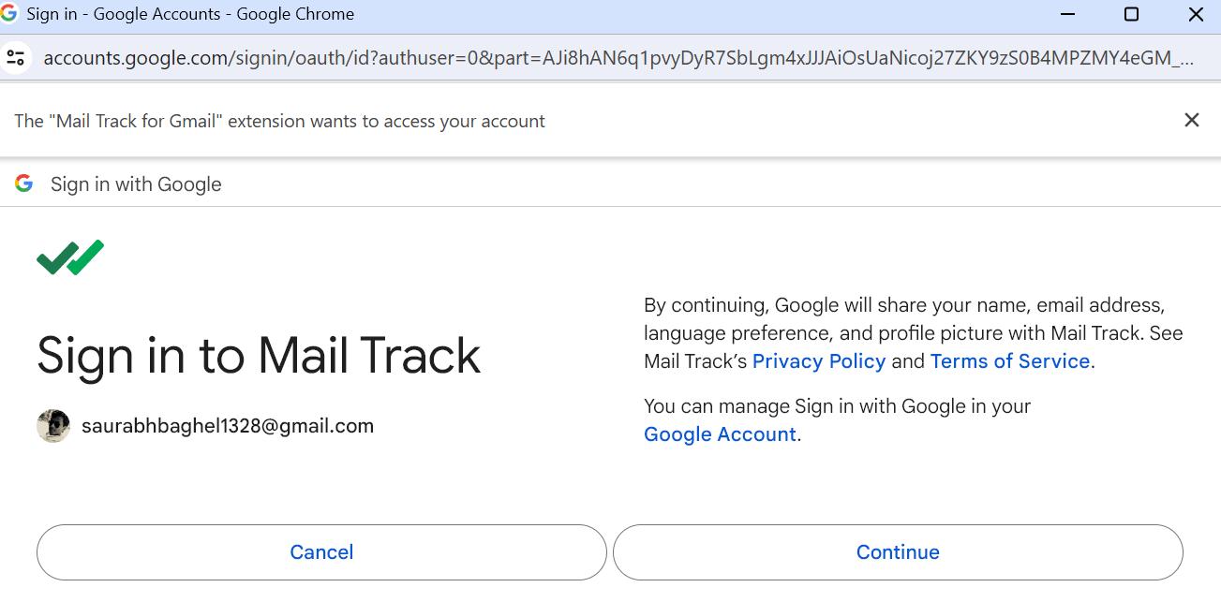
Task: Open the Google Account management link
Action: point(720,434)
